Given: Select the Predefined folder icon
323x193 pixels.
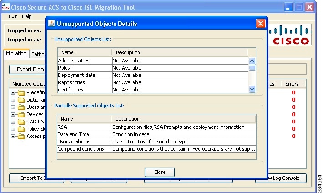Looking at the screenshot, I should point(21,92).
